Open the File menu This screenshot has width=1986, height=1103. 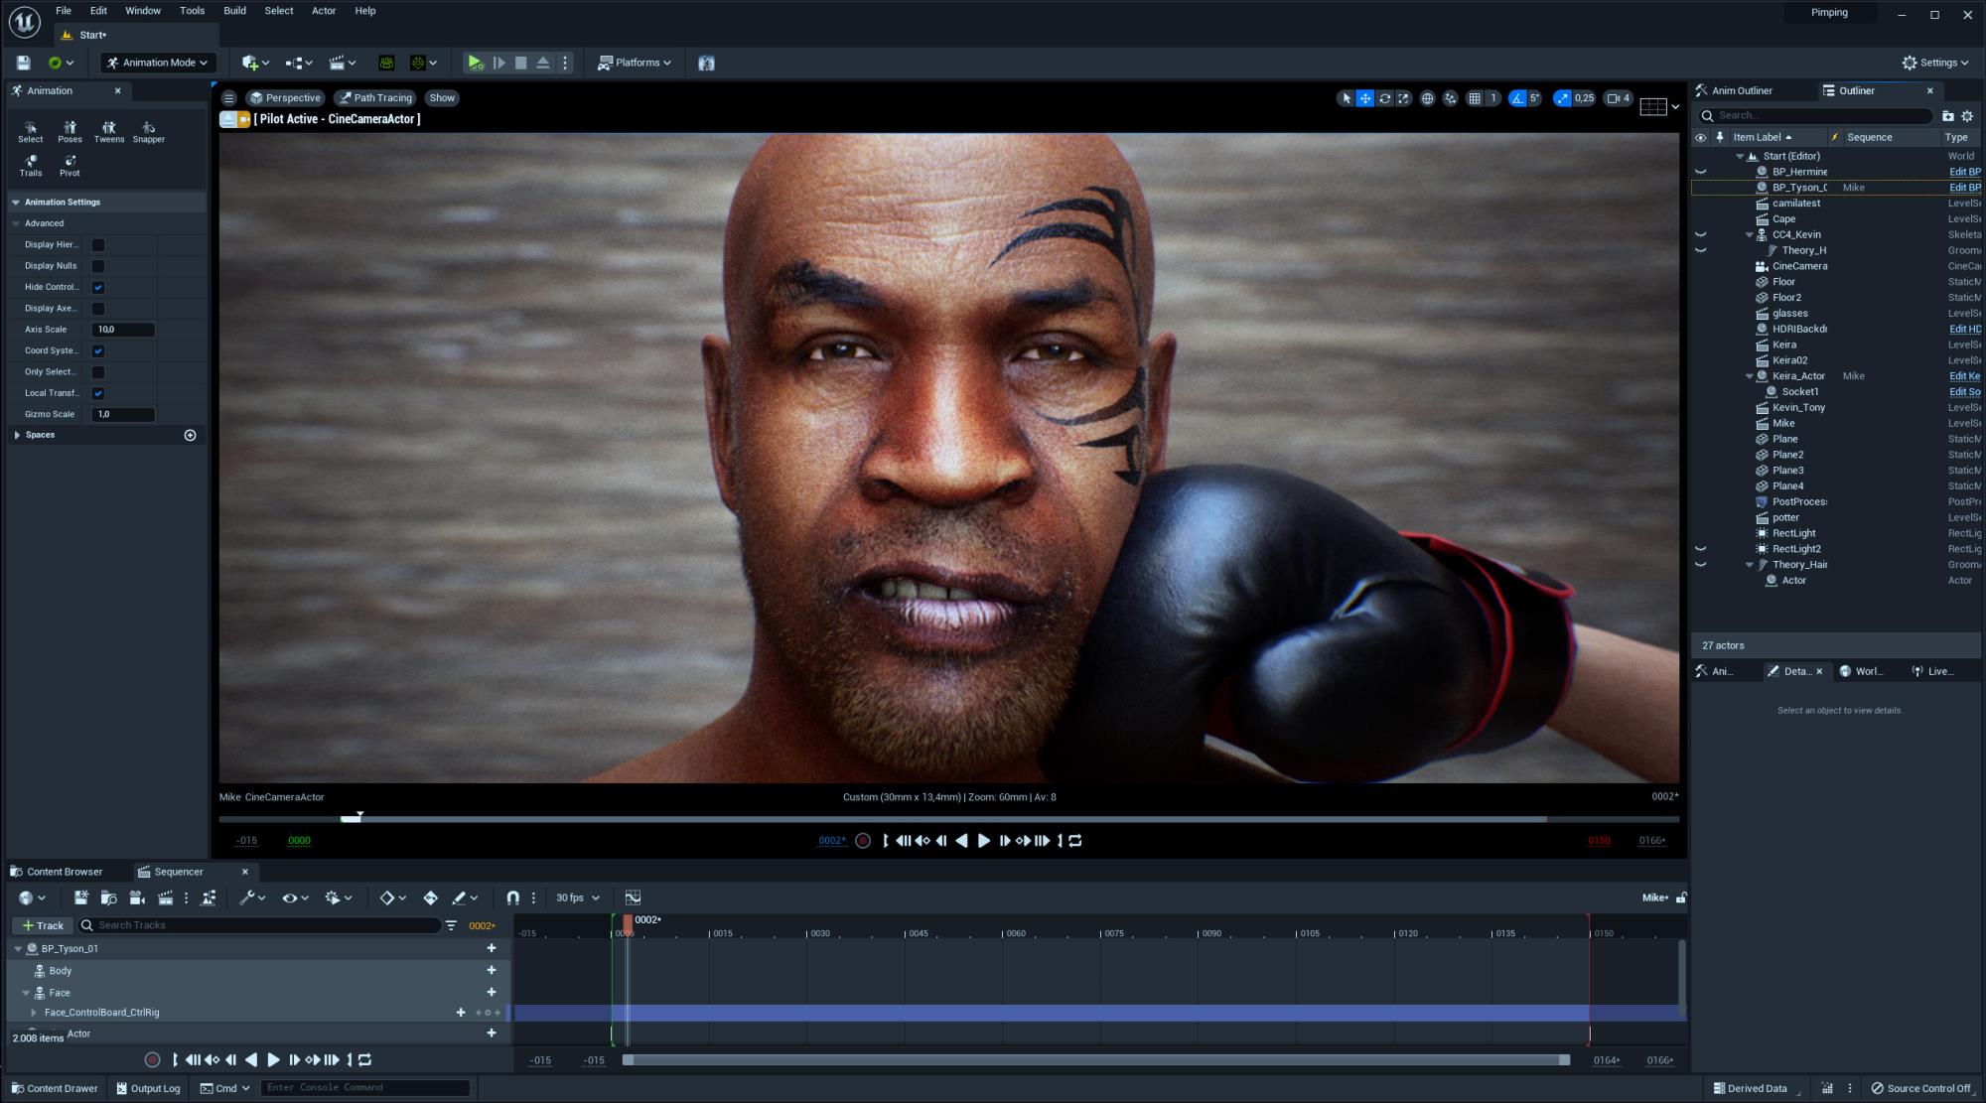tap(63, 11)
